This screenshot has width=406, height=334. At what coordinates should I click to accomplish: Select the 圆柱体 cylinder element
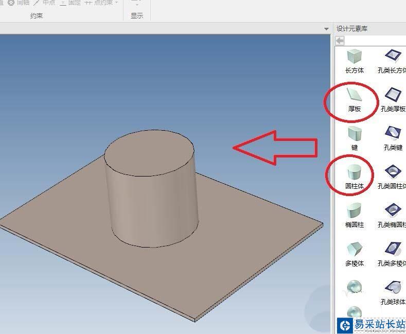click(x=354, y=177)
